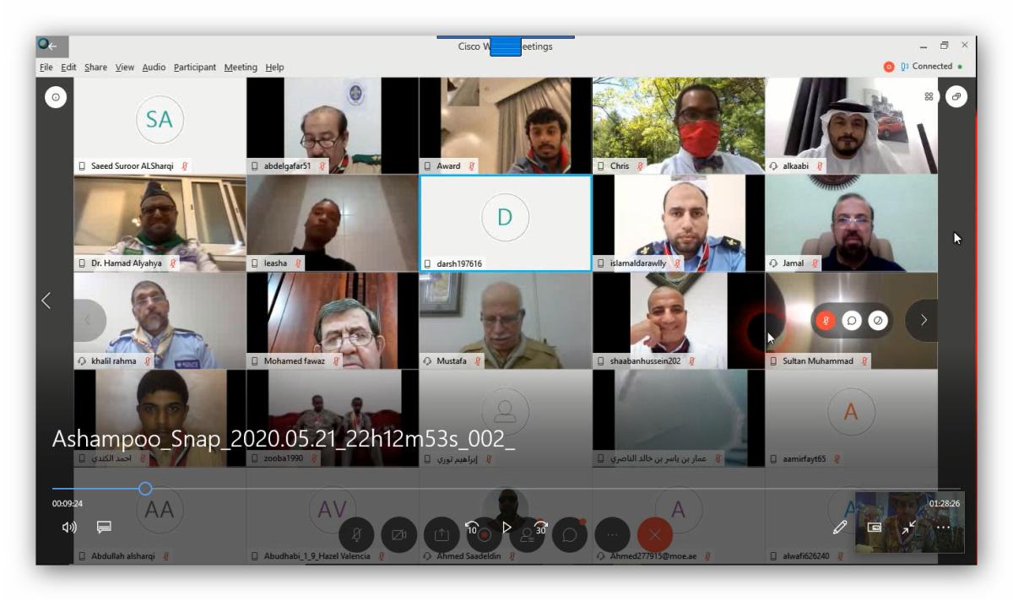Go to the previous participant page chevron

[x=46, y=300]
